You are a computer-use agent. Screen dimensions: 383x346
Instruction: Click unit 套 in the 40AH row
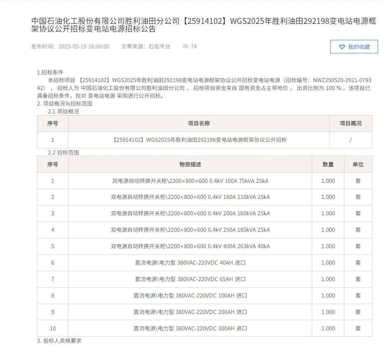[x=358, y=263]
